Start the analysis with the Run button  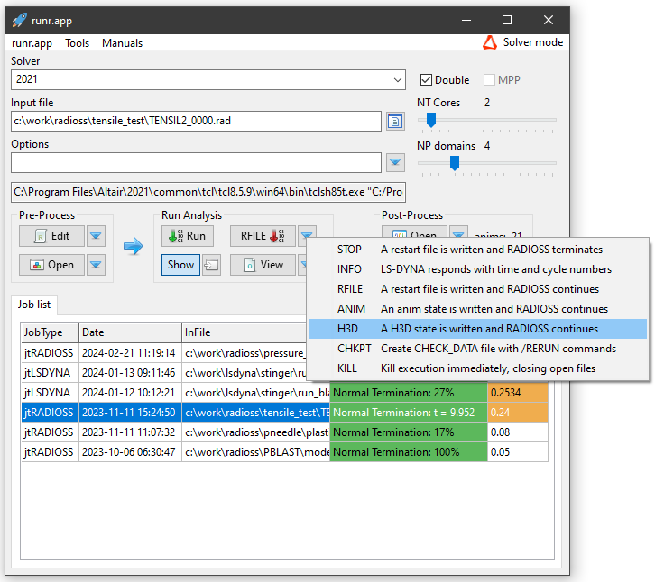pyautogui.click(x=188, y=236)
